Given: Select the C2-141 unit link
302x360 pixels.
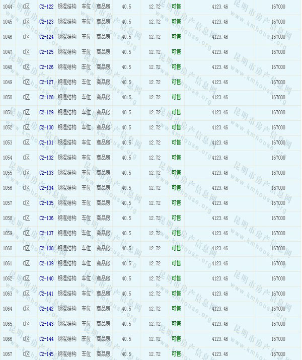Looking at the screenshot, I should pos(46,294).
